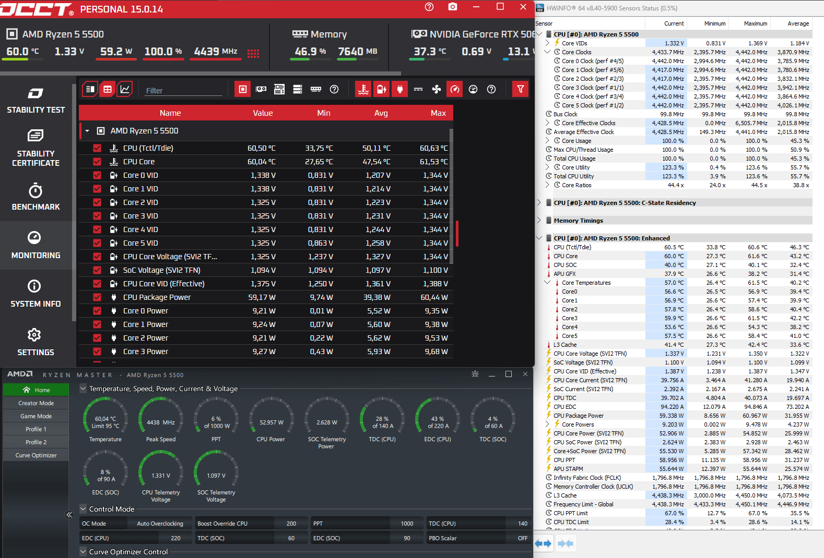The width and height of the screenshot is (824, 558).
Task: Click the Ryzen Master bug report icon
Action: point(475,374)
